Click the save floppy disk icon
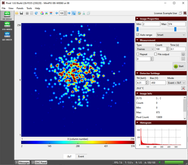The height and width of the screenshot is (165, 188). (x=21, y=13)
